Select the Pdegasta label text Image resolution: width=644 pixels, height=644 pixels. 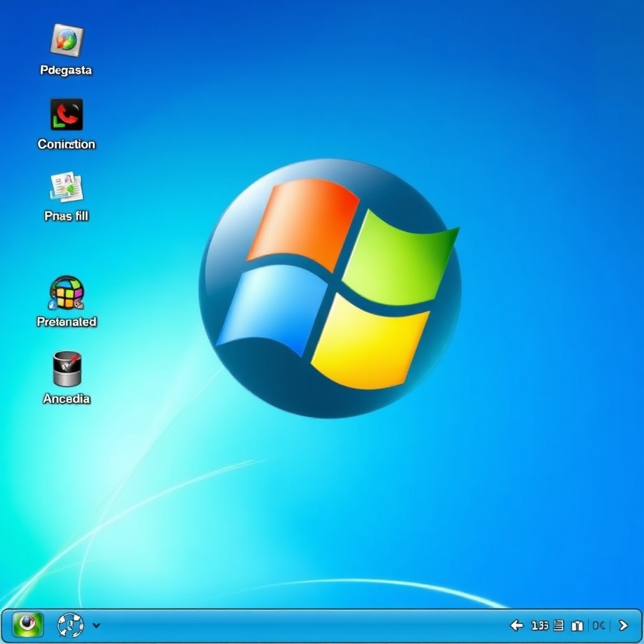point(66,70)
